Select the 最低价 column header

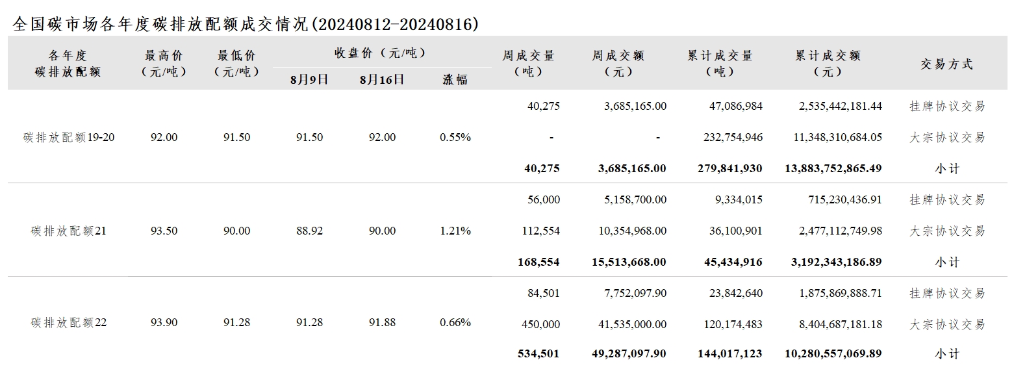click(236, 64)
